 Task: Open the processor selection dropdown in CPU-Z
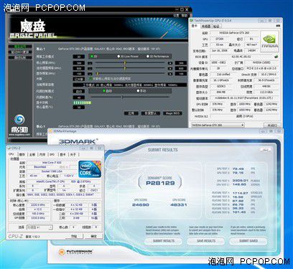point(39,227)
